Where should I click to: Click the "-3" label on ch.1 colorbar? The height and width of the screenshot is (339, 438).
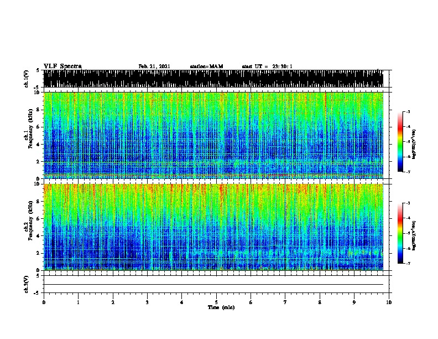408,112
